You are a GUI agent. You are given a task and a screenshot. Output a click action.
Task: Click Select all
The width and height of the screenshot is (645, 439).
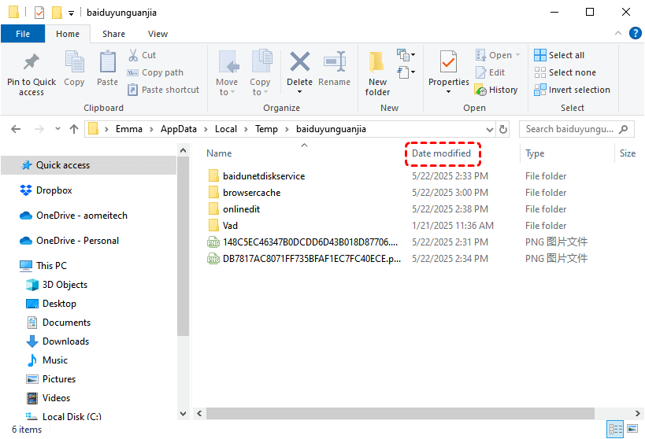(559, 55)
